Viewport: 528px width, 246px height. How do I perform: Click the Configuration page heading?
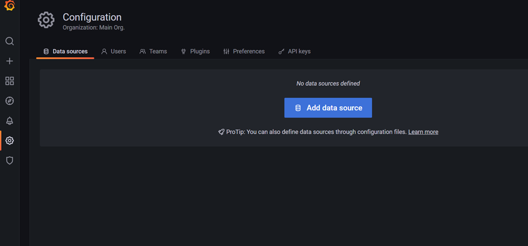92,17
